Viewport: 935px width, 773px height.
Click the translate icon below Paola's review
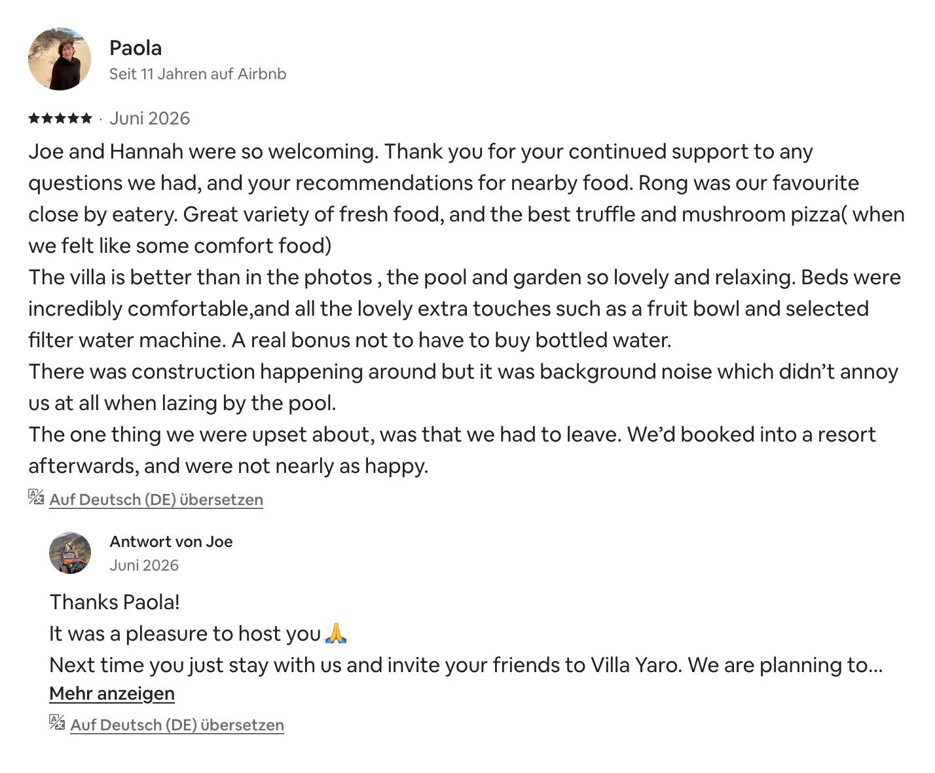(x=36, y=497)
